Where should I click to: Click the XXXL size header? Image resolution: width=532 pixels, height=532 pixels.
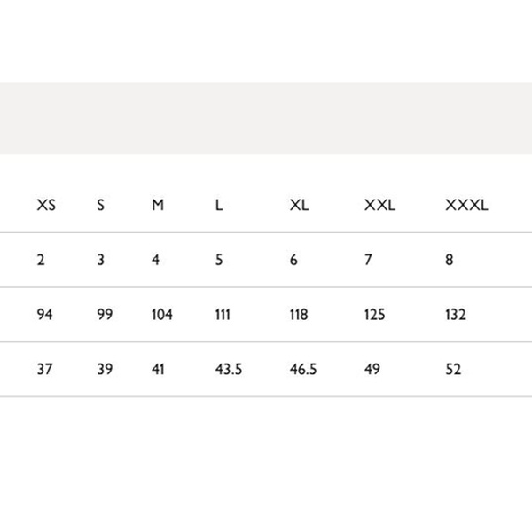pos(466,206)
